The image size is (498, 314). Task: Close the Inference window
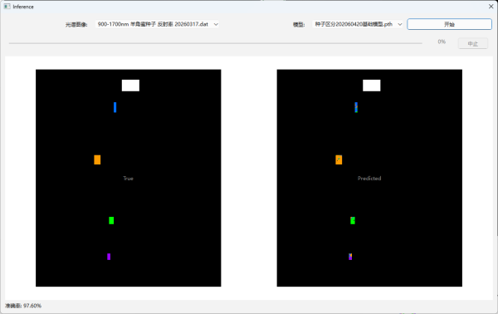[491, 7]
